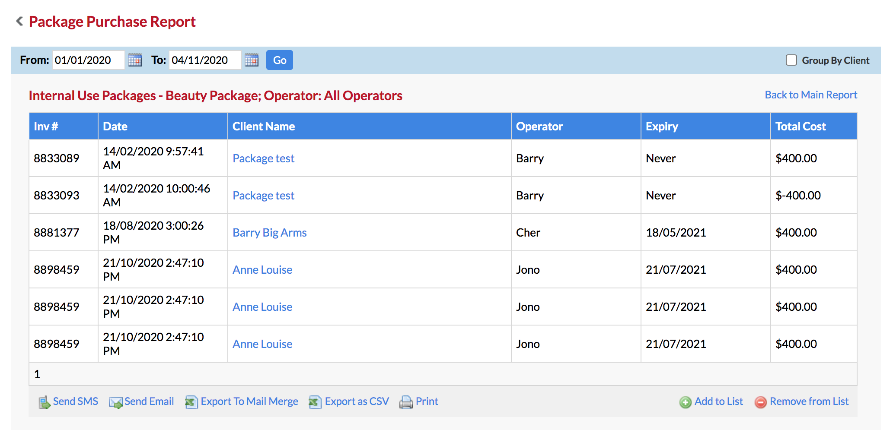
Task: Click the Expiry column header
Action: (x=706, y=126)
